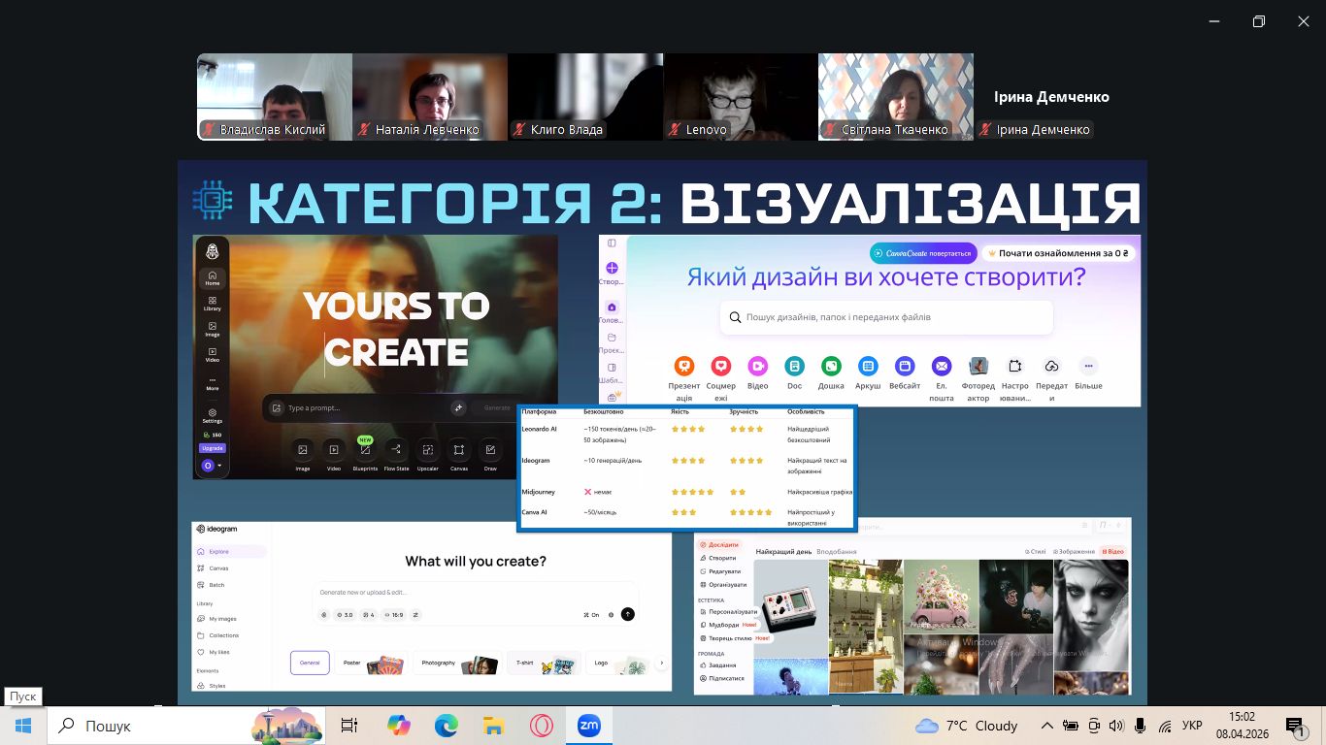Image resolution: width=1326 pixels, height=745 pixels.
Task: Click 'Почати ознайомлення за 0 ₴' button
Action: click(1059, 253)
